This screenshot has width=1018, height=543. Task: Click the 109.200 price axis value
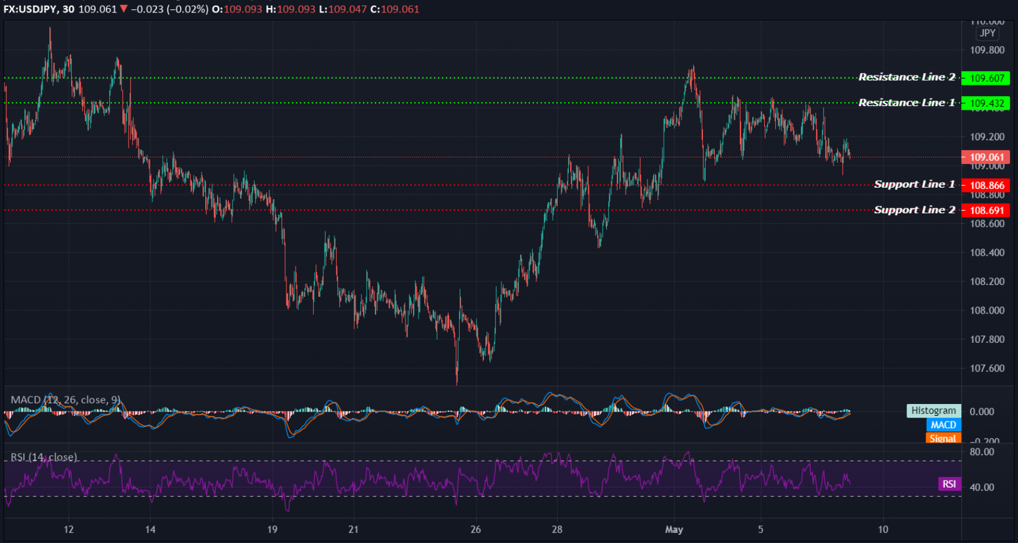tap(987, 137)
